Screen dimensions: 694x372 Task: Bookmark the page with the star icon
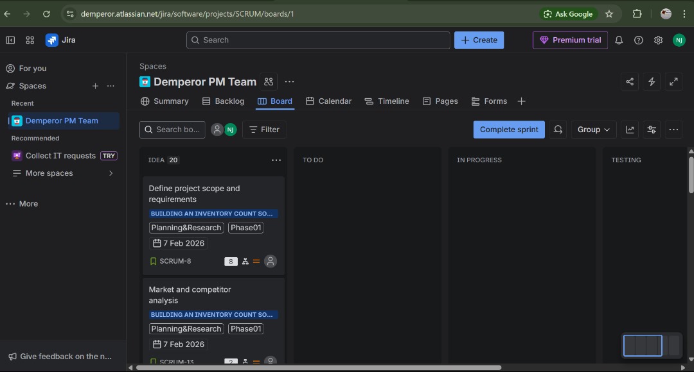coord(609,13)
